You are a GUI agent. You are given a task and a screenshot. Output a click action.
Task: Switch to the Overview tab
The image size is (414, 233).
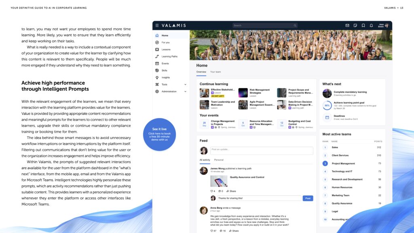[x=201, y=72]
